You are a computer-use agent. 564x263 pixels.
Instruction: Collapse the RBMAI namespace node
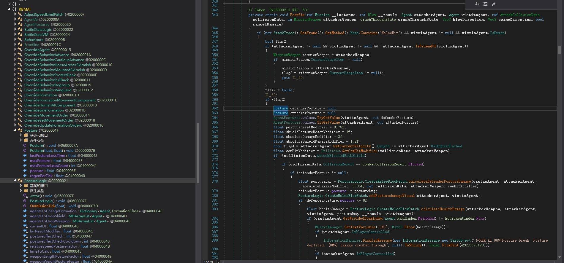(9, 9)
